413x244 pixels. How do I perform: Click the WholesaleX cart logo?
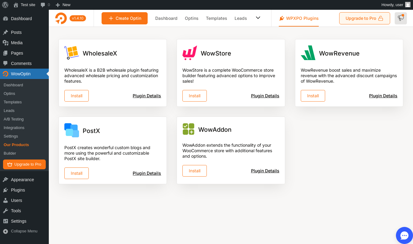[x=72, y=53]
